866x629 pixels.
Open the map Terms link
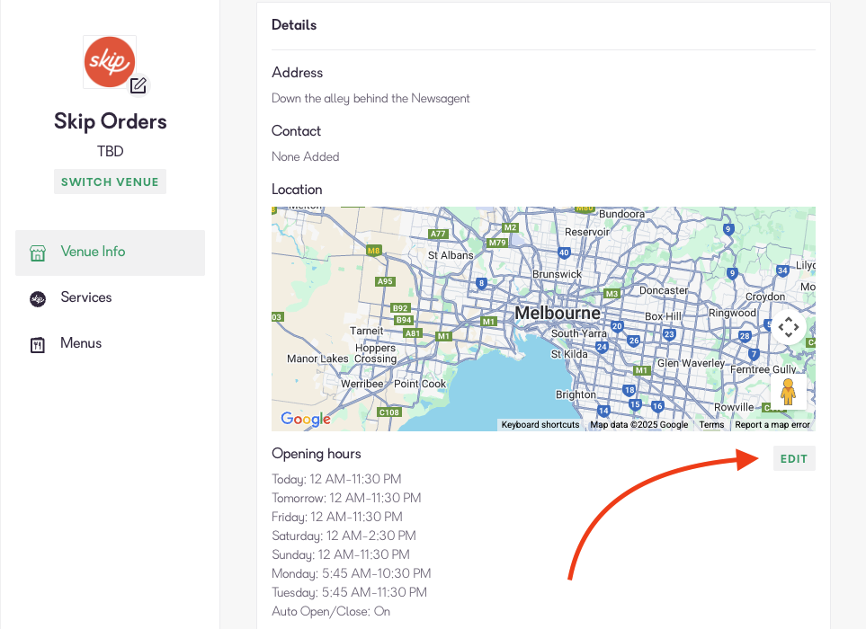711,425
